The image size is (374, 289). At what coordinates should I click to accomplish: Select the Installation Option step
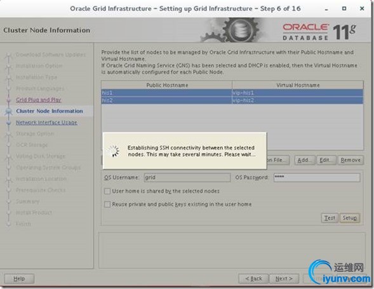point(39,65)
